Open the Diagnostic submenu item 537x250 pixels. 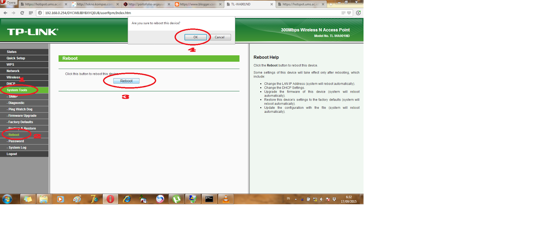[24, 103]
